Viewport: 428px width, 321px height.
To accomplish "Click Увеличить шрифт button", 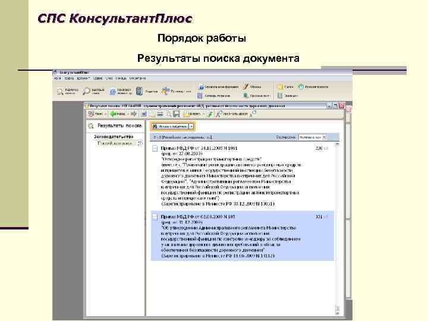I will point(232,114).
